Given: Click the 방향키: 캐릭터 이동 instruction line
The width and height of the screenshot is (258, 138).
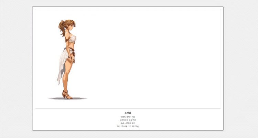Looking at the screenshot, I should [x=128, y=117].
